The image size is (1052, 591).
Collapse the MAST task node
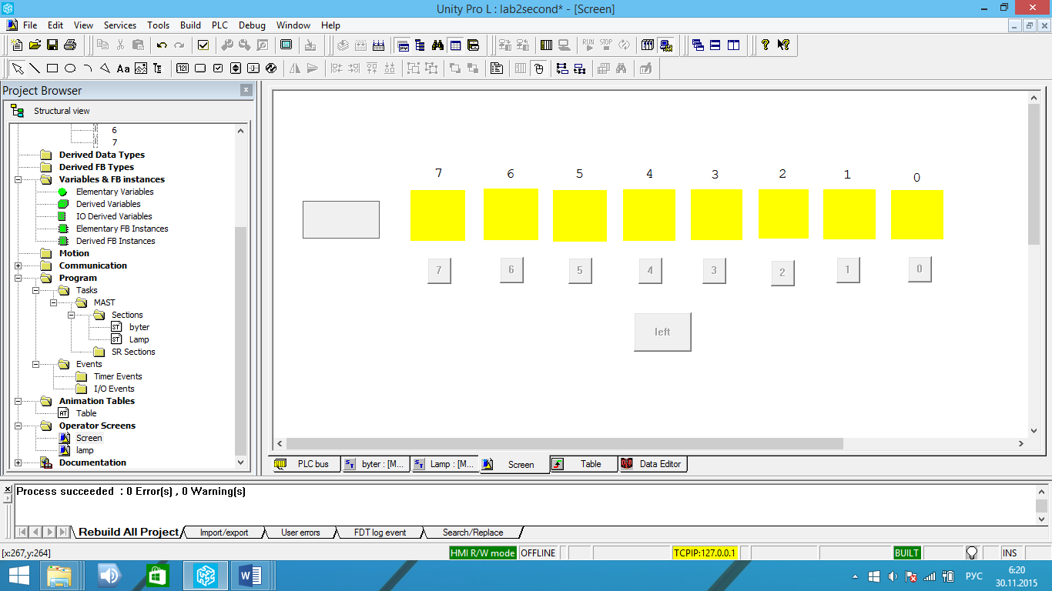tap(53, 302)
